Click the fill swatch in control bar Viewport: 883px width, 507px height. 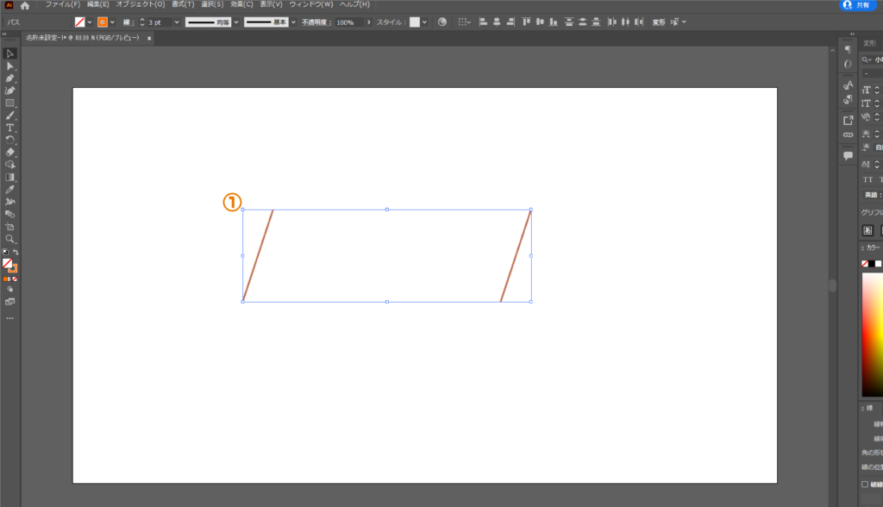coord(80,22)
